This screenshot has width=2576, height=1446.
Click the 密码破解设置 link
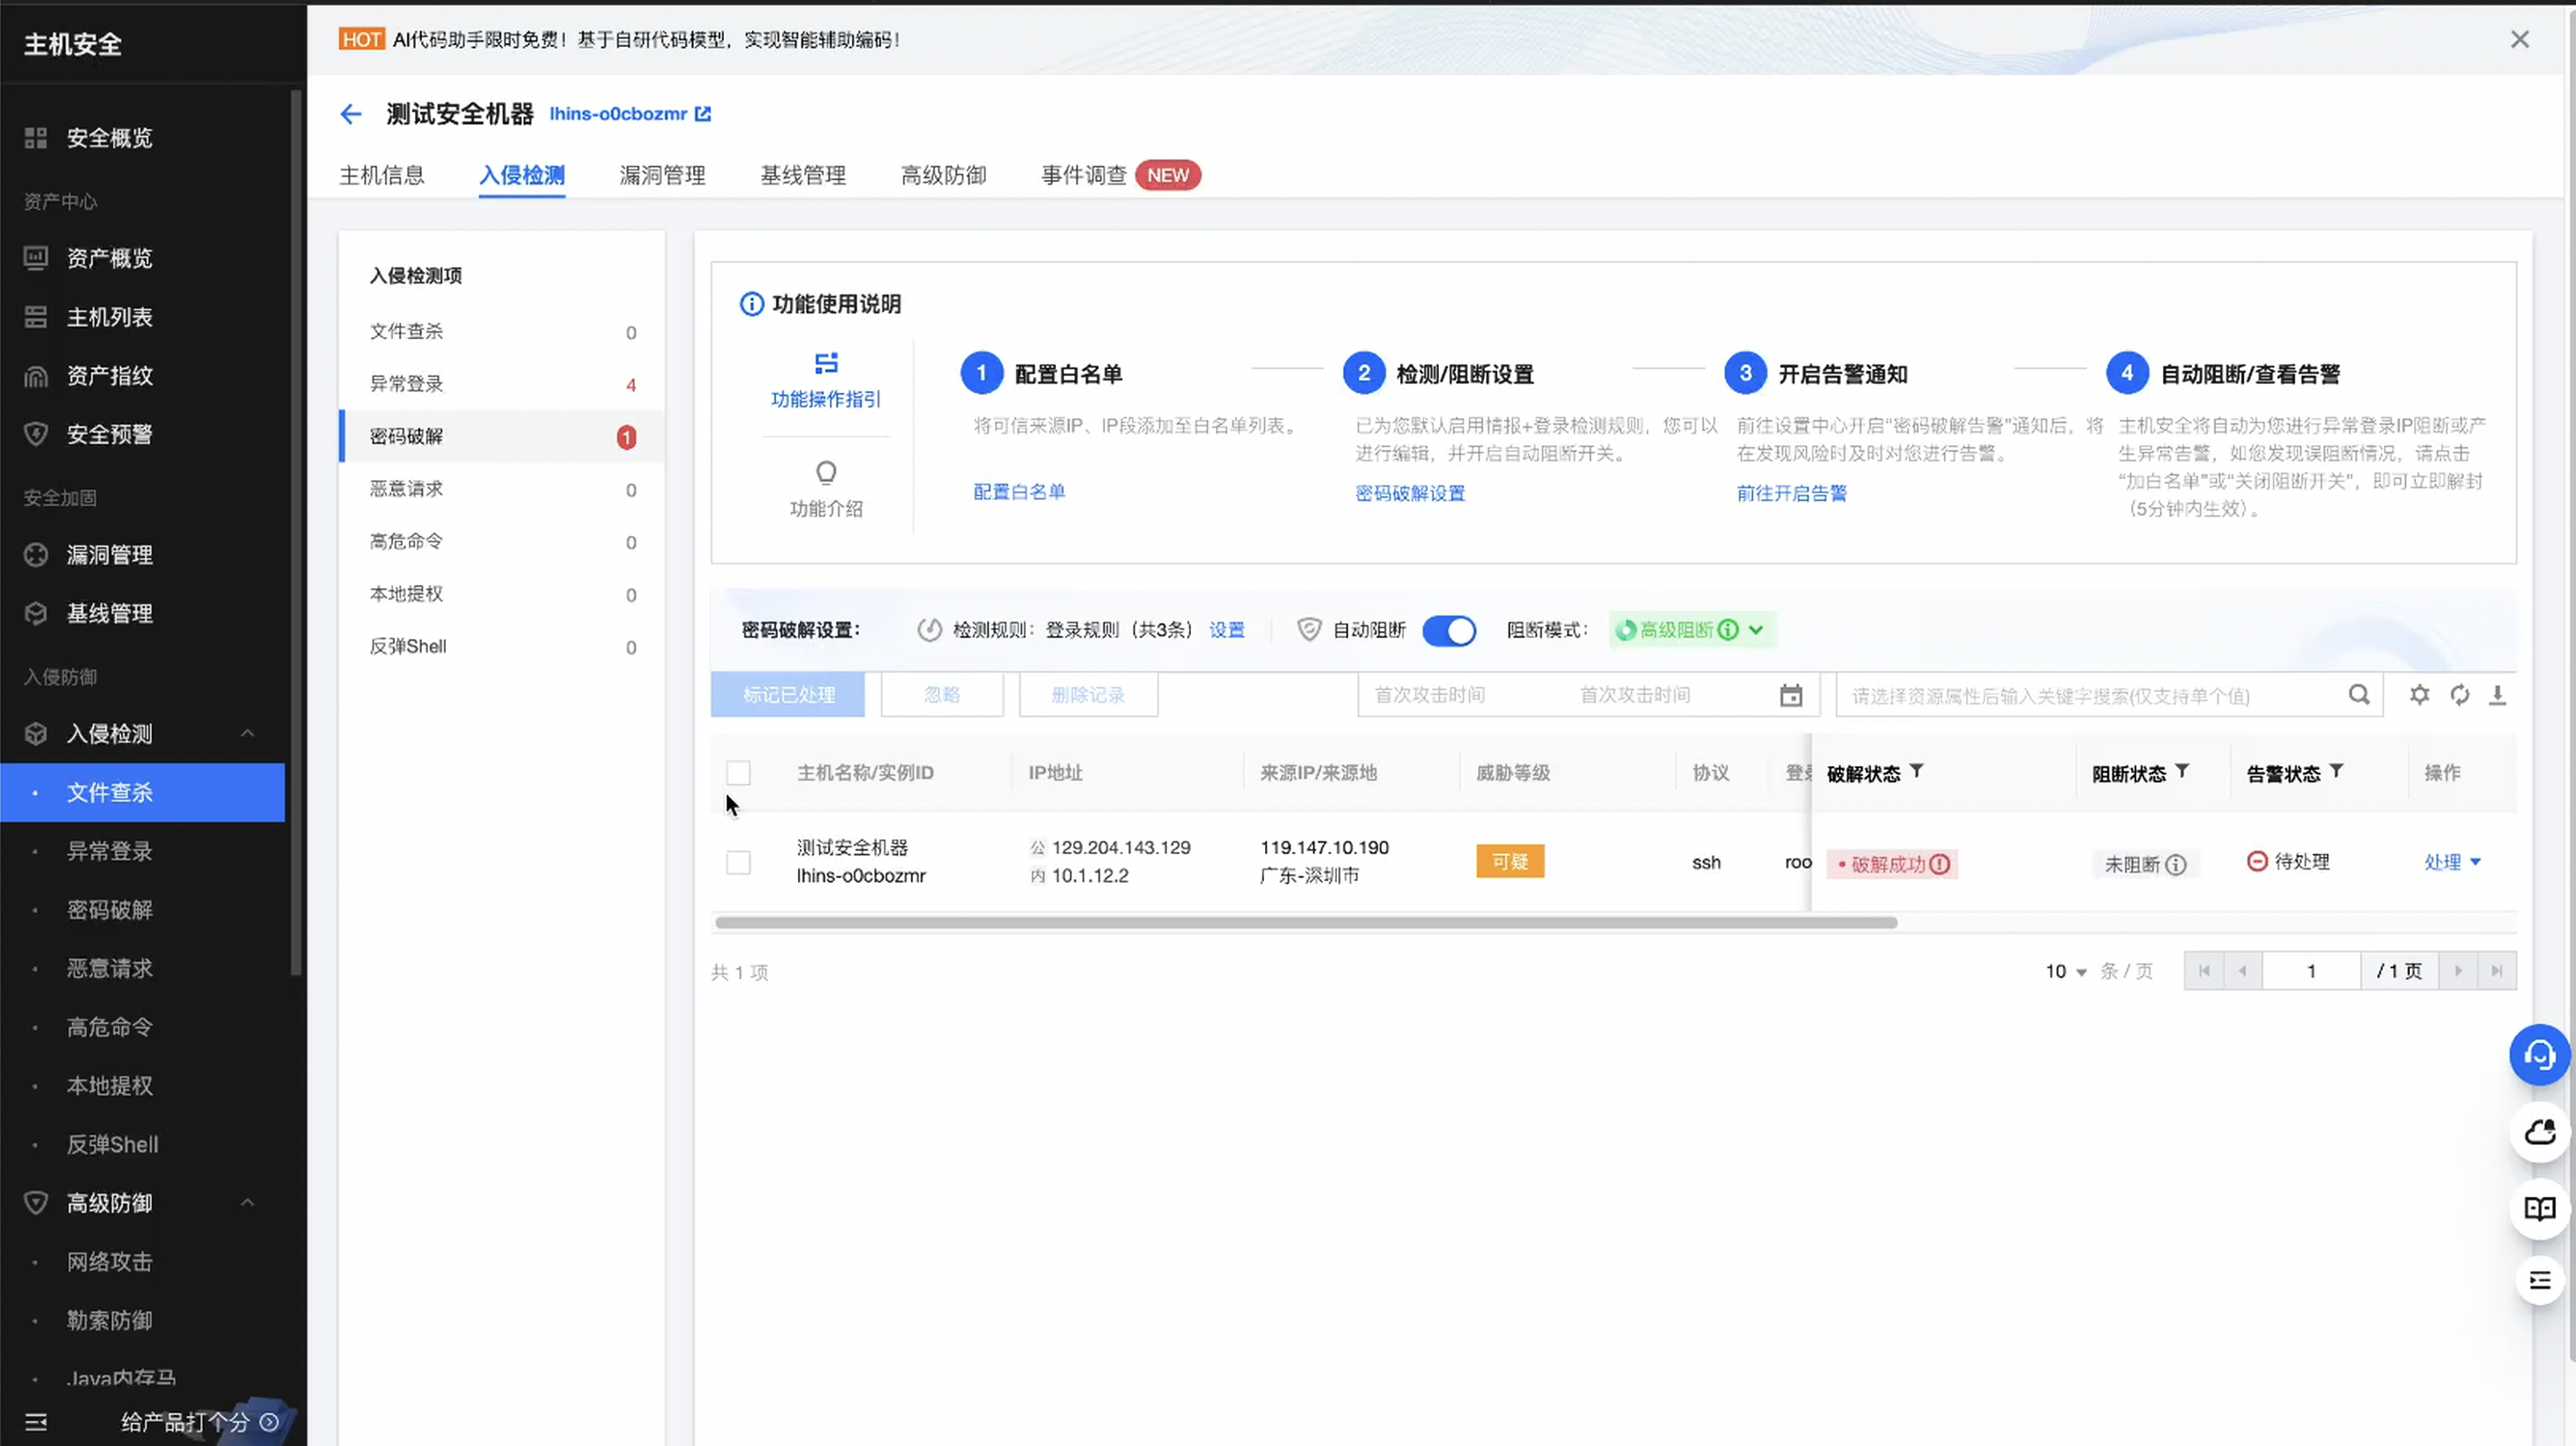(x=1409, y=493)
